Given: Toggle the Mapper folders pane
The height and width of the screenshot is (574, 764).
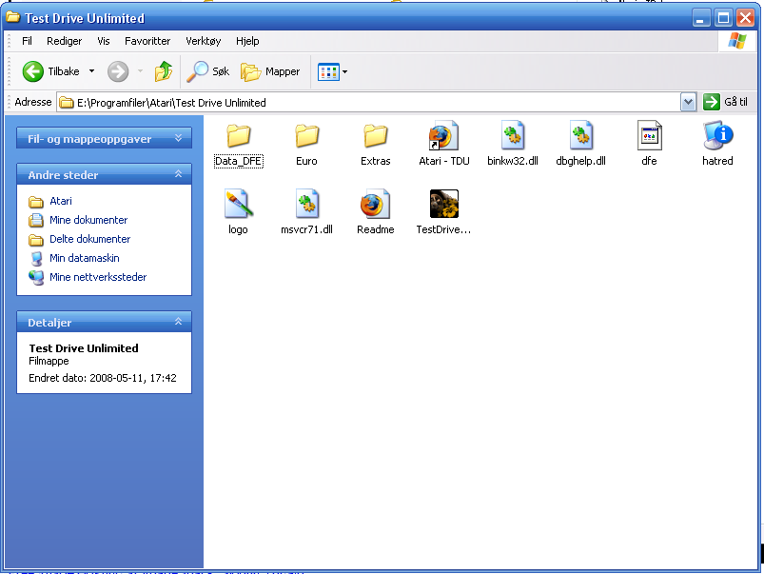Looking at the screenshot, I should [x=270, y=71].
